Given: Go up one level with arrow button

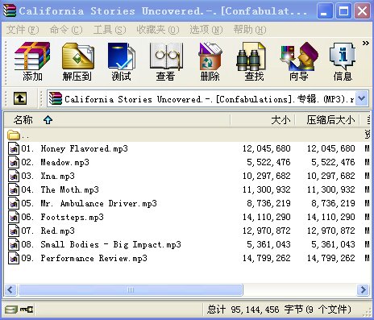Looking at the screenshot, I should 20,98.
